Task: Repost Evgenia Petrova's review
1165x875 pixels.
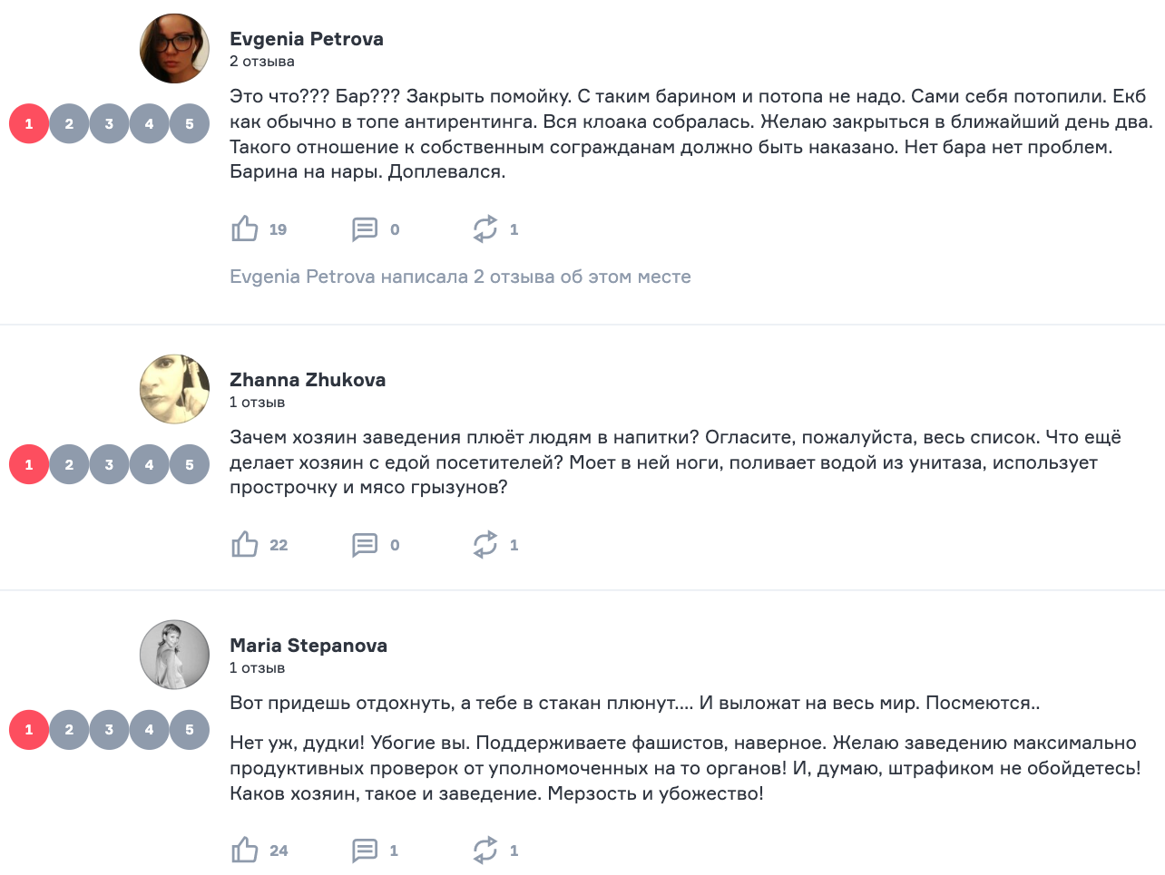Action: 485,228
